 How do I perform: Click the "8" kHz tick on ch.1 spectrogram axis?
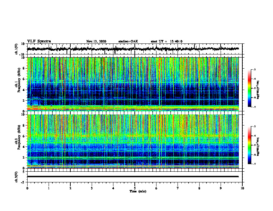pos(24,68)
